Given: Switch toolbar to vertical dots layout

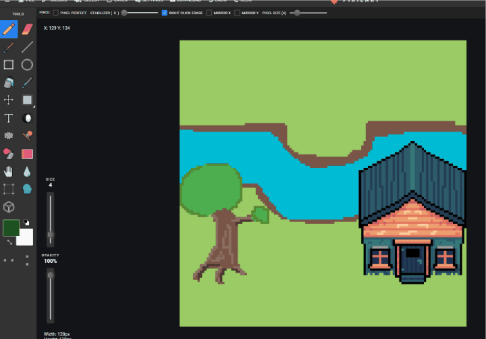Looking at the screenshot, I should point(27,260).
